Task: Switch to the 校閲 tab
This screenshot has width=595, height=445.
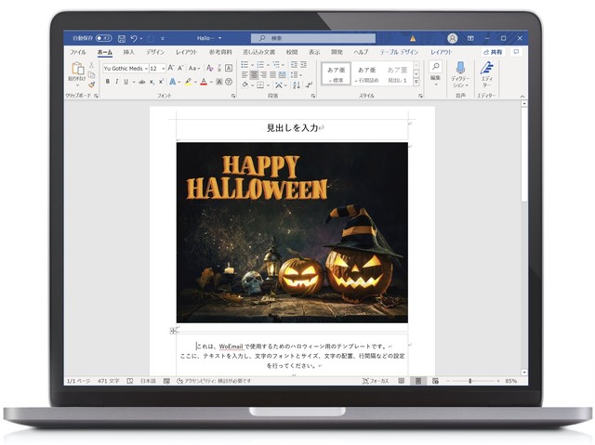Action: click(291, 52)
